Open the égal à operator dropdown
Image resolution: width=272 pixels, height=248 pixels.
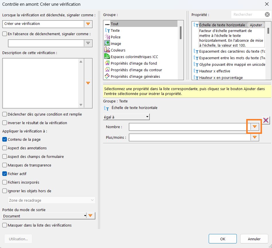126,117
